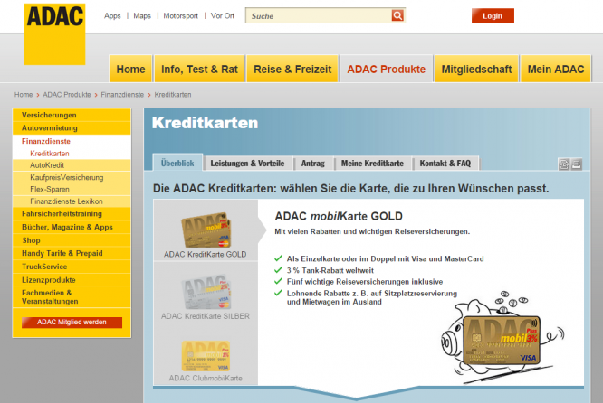Select Finanzdienste Lexikon sidebar subitem
The width and height of the screenshot is (603, 403).
72,201
